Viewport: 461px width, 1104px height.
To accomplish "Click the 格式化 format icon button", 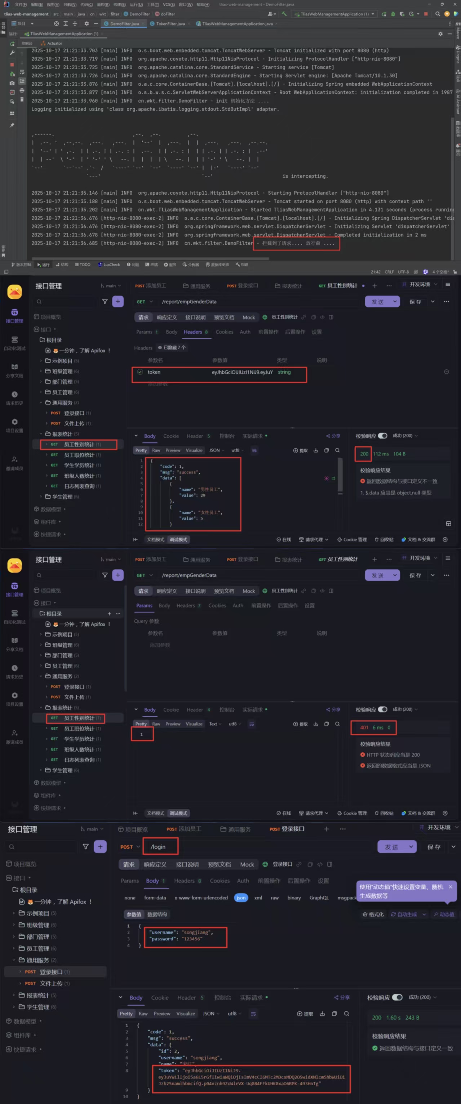I will tap(365, 914).
